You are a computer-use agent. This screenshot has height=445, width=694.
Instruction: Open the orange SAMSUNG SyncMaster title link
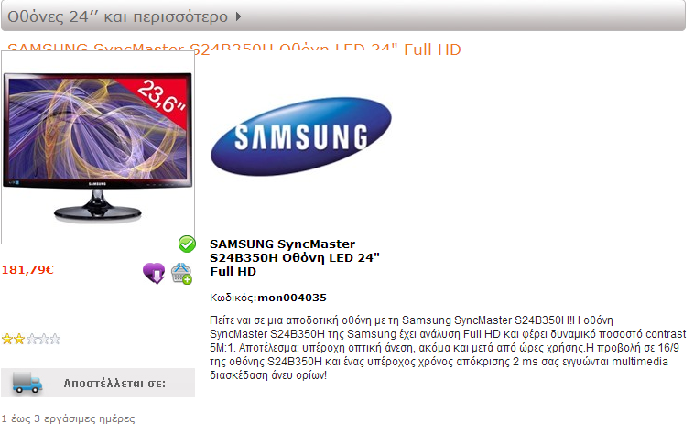[234, 49]
